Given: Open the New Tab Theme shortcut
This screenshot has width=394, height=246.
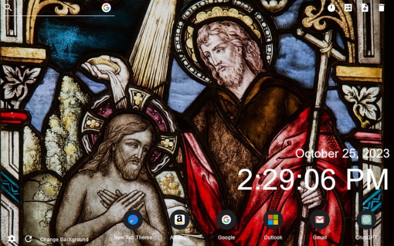Looking at the screenshot, I should click(133, 220).
